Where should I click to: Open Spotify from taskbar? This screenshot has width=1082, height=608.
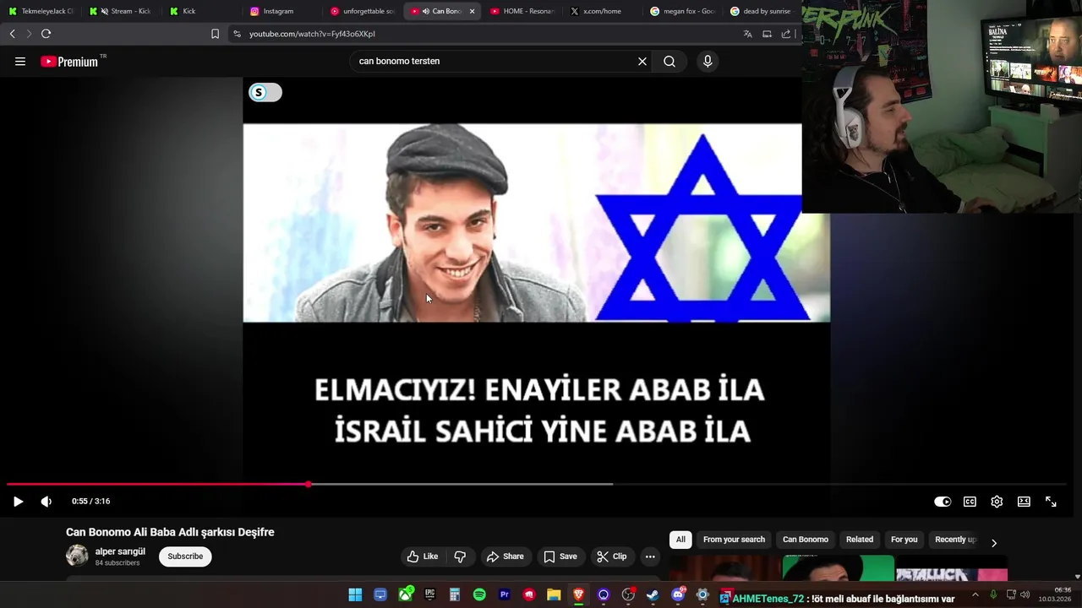[x=479, y=595]
